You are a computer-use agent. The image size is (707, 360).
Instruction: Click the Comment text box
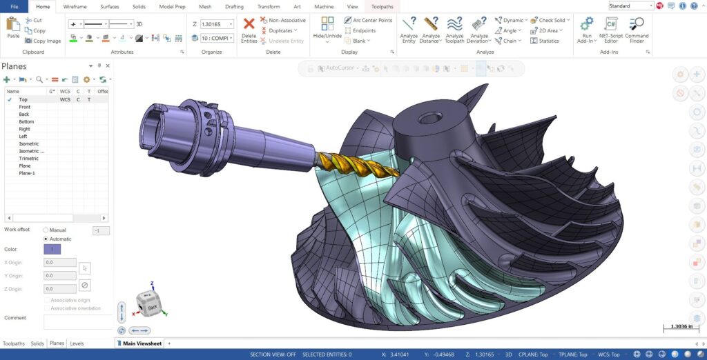79,321
